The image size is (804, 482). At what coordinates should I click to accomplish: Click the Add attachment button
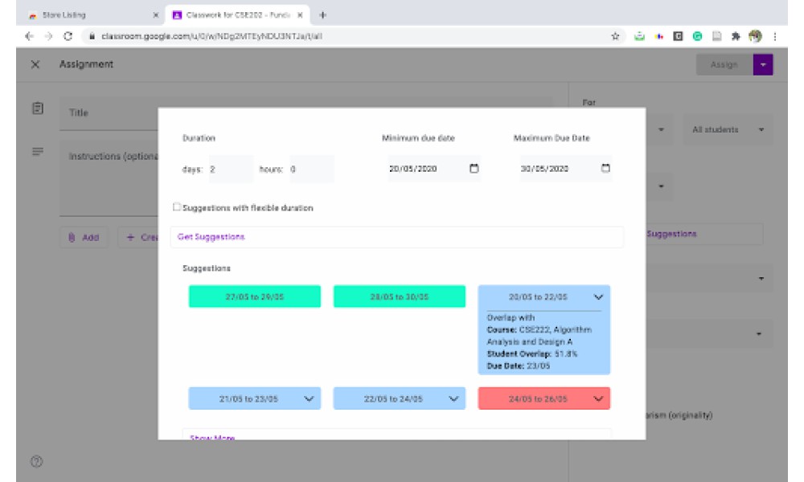click(84, 237)
